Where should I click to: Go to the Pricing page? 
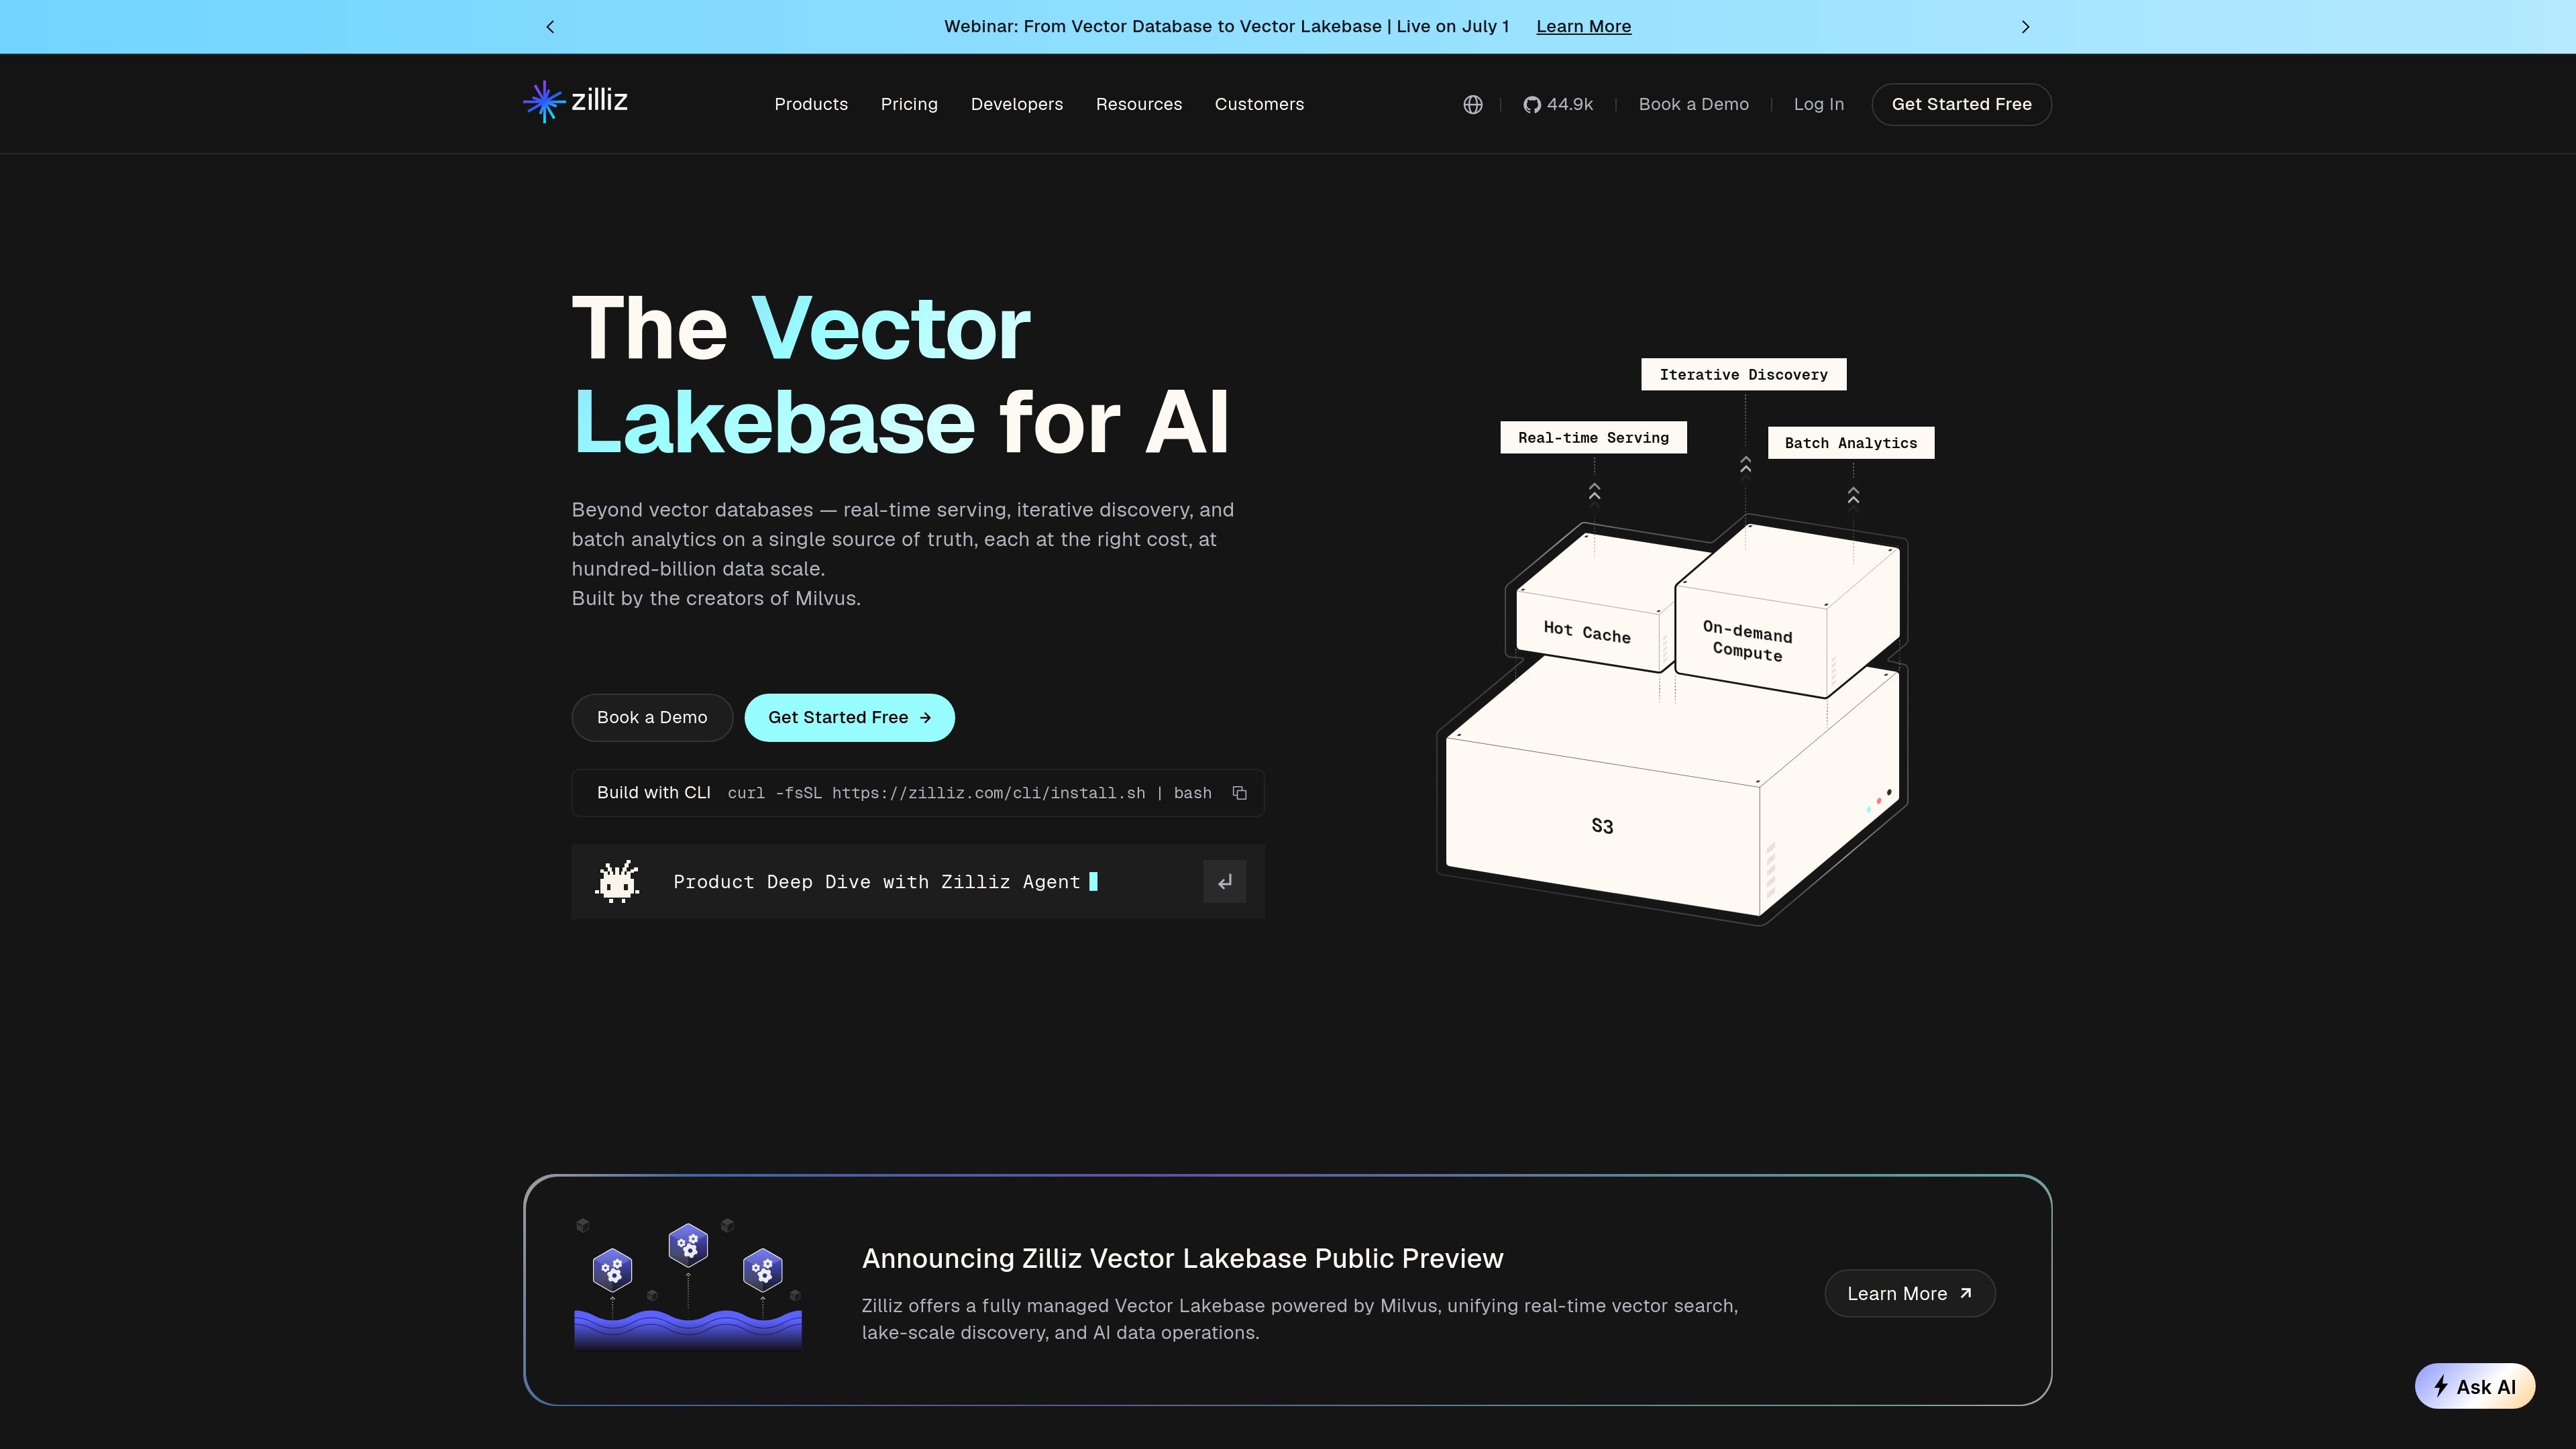(909, 105)
